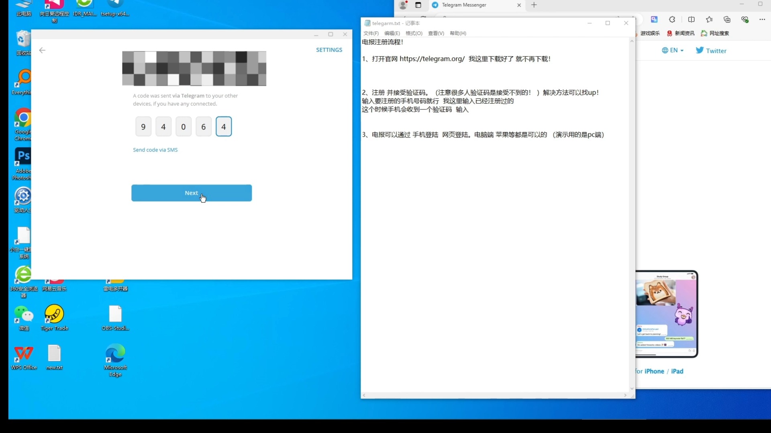The height and width of the screenshot is (433, 771).
Task: Open the 帮助 menu in Notepad
Action: (457, 33)
